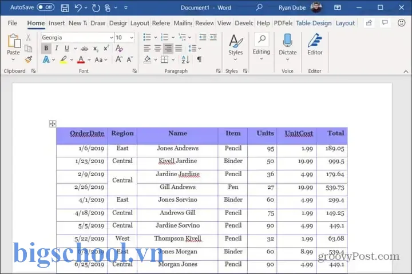Open Paragraph dialog launcher

219,71
